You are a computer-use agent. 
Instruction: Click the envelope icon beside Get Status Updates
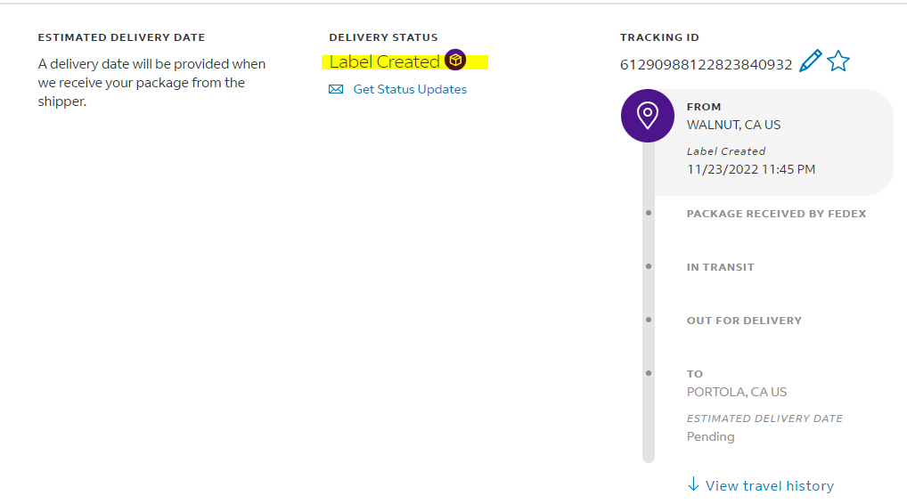click(336, 89)
